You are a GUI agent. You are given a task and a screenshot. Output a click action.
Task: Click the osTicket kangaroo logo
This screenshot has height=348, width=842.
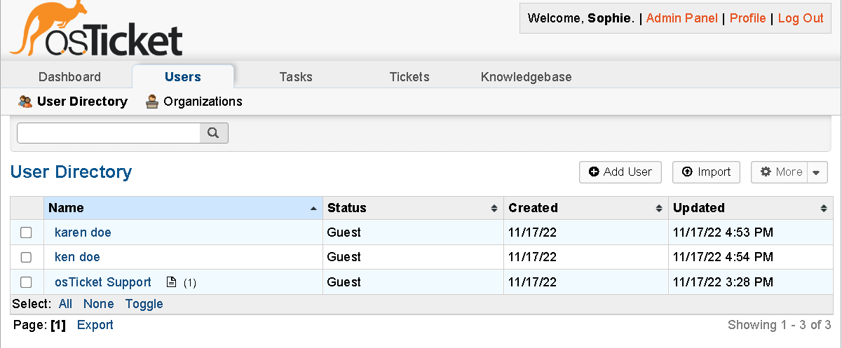click(x=95, y=31)
